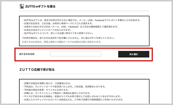Click the ZUTTO-eギフトを贈る heading
173x105 pixels.
pyautogui.click(x=40, y=7)
